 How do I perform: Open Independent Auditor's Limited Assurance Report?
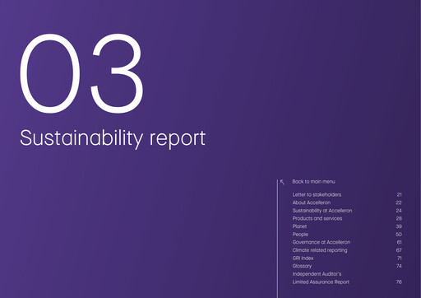pyautogui.click(x=321, y=277)
